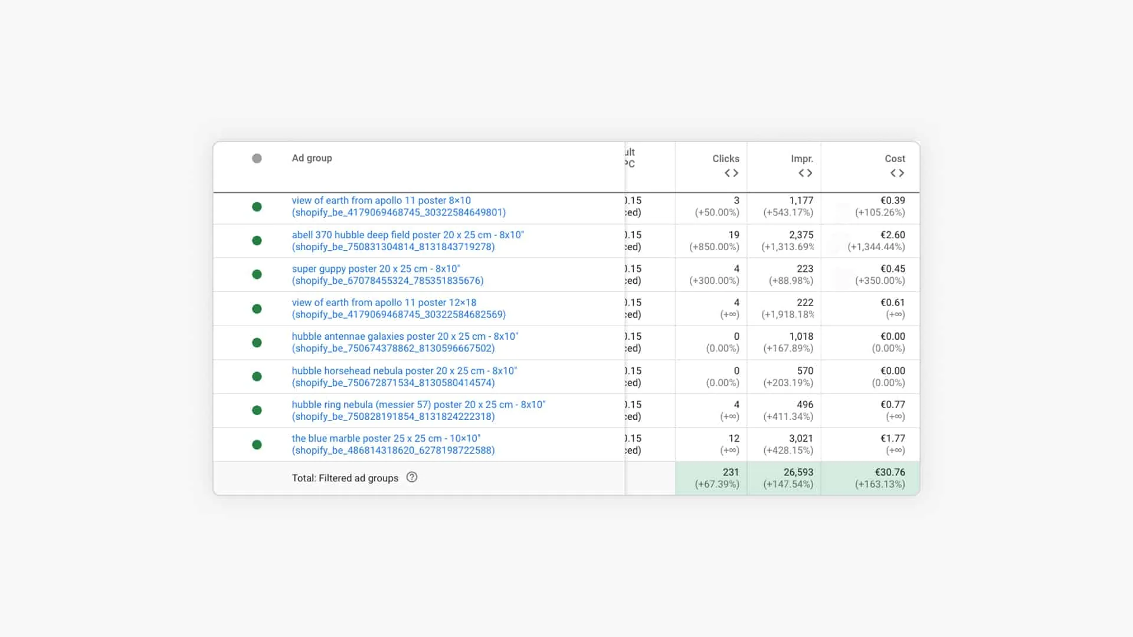Click the help icon beside Total: Filtered ad groups

click(x=412, y=477)
